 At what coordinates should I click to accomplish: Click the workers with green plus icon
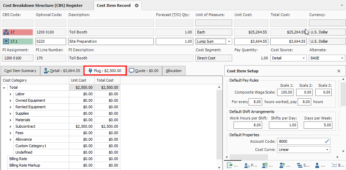coord(265,166)
